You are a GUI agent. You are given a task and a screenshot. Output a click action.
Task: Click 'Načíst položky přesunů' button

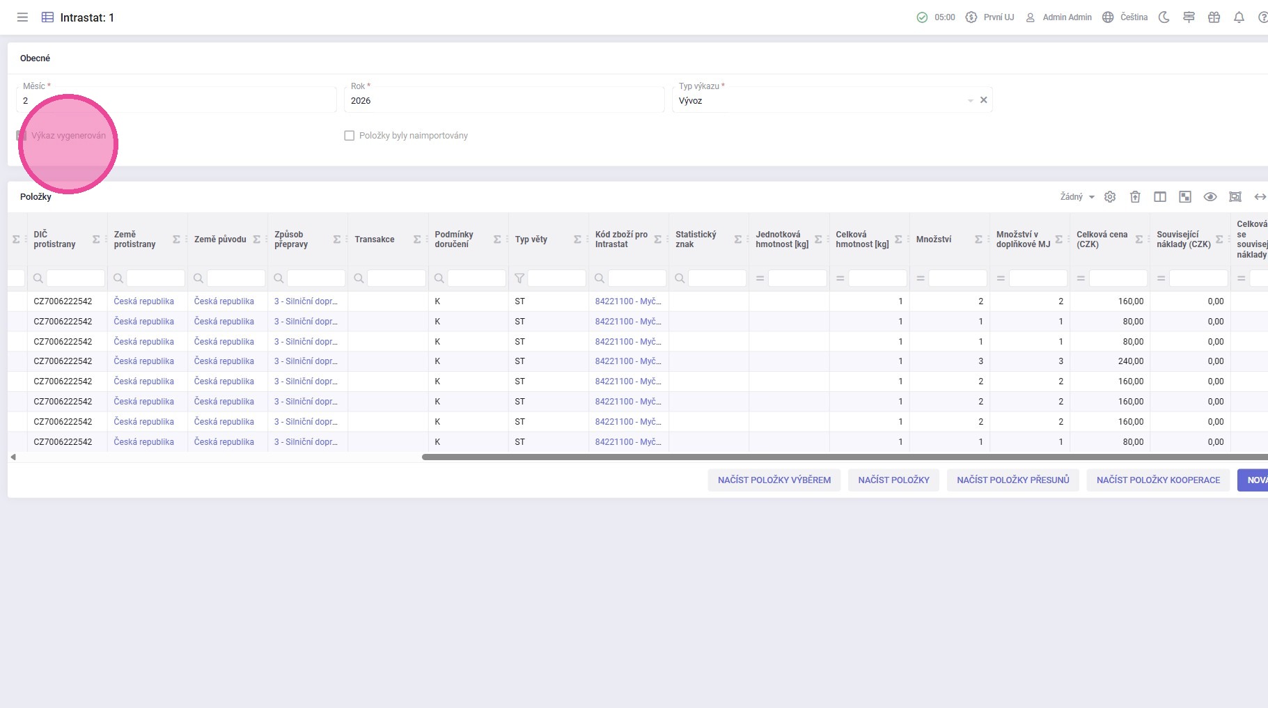pyautogui.click(x=1012, y=480)
